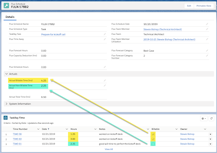Open row actions dropdown for TIME-58
The width and height of the screenshot is (217, 153).
click(x=210, y=134)
